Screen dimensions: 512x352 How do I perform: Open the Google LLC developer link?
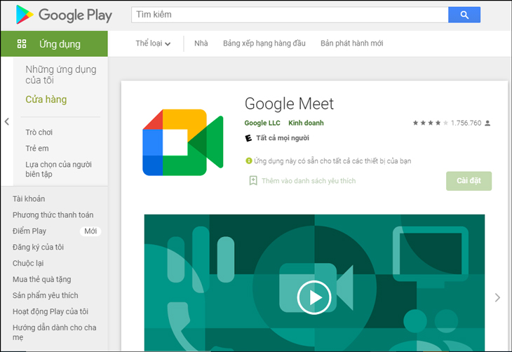pyautogui.click(x=261, y=123)
